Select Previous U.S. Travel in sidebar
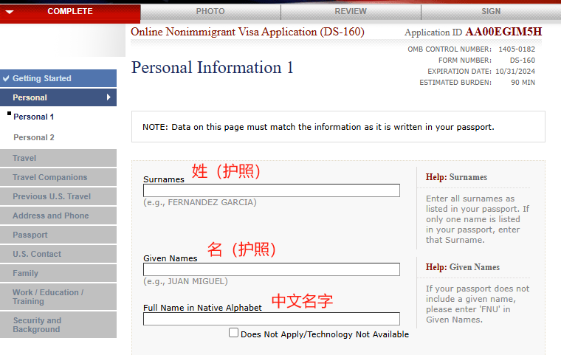 click(50, 196)
